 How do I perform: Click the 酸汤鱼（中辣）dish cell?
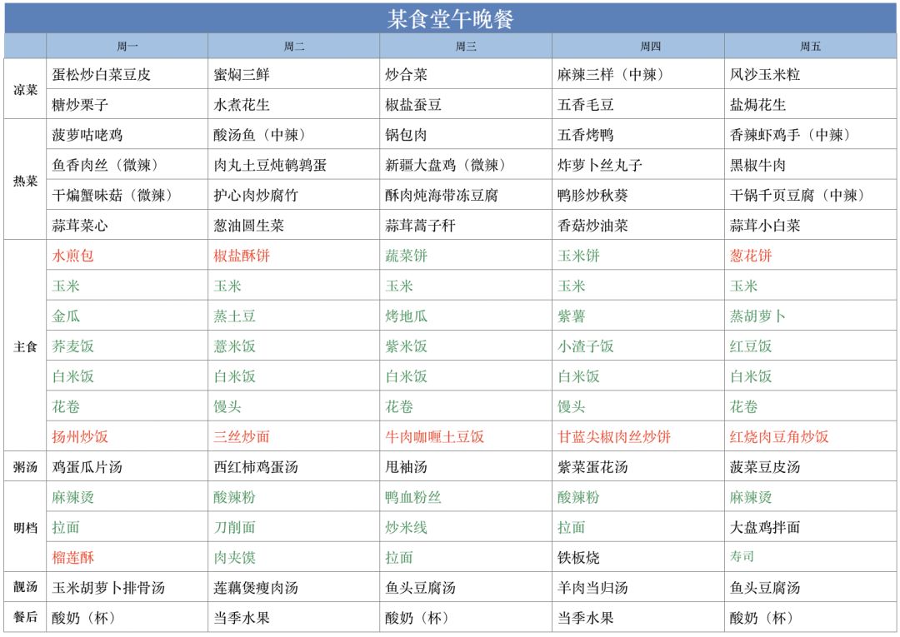click(257, 134)
